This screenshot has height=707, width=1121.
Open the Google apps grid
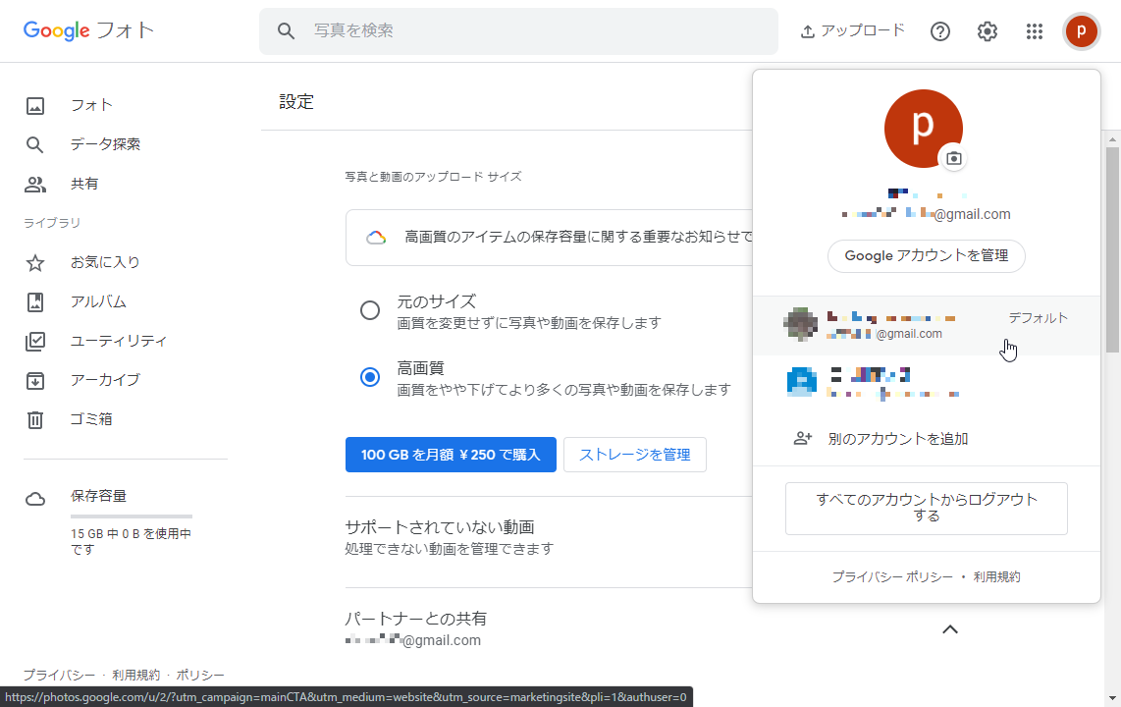click(x=1034, y=30)
